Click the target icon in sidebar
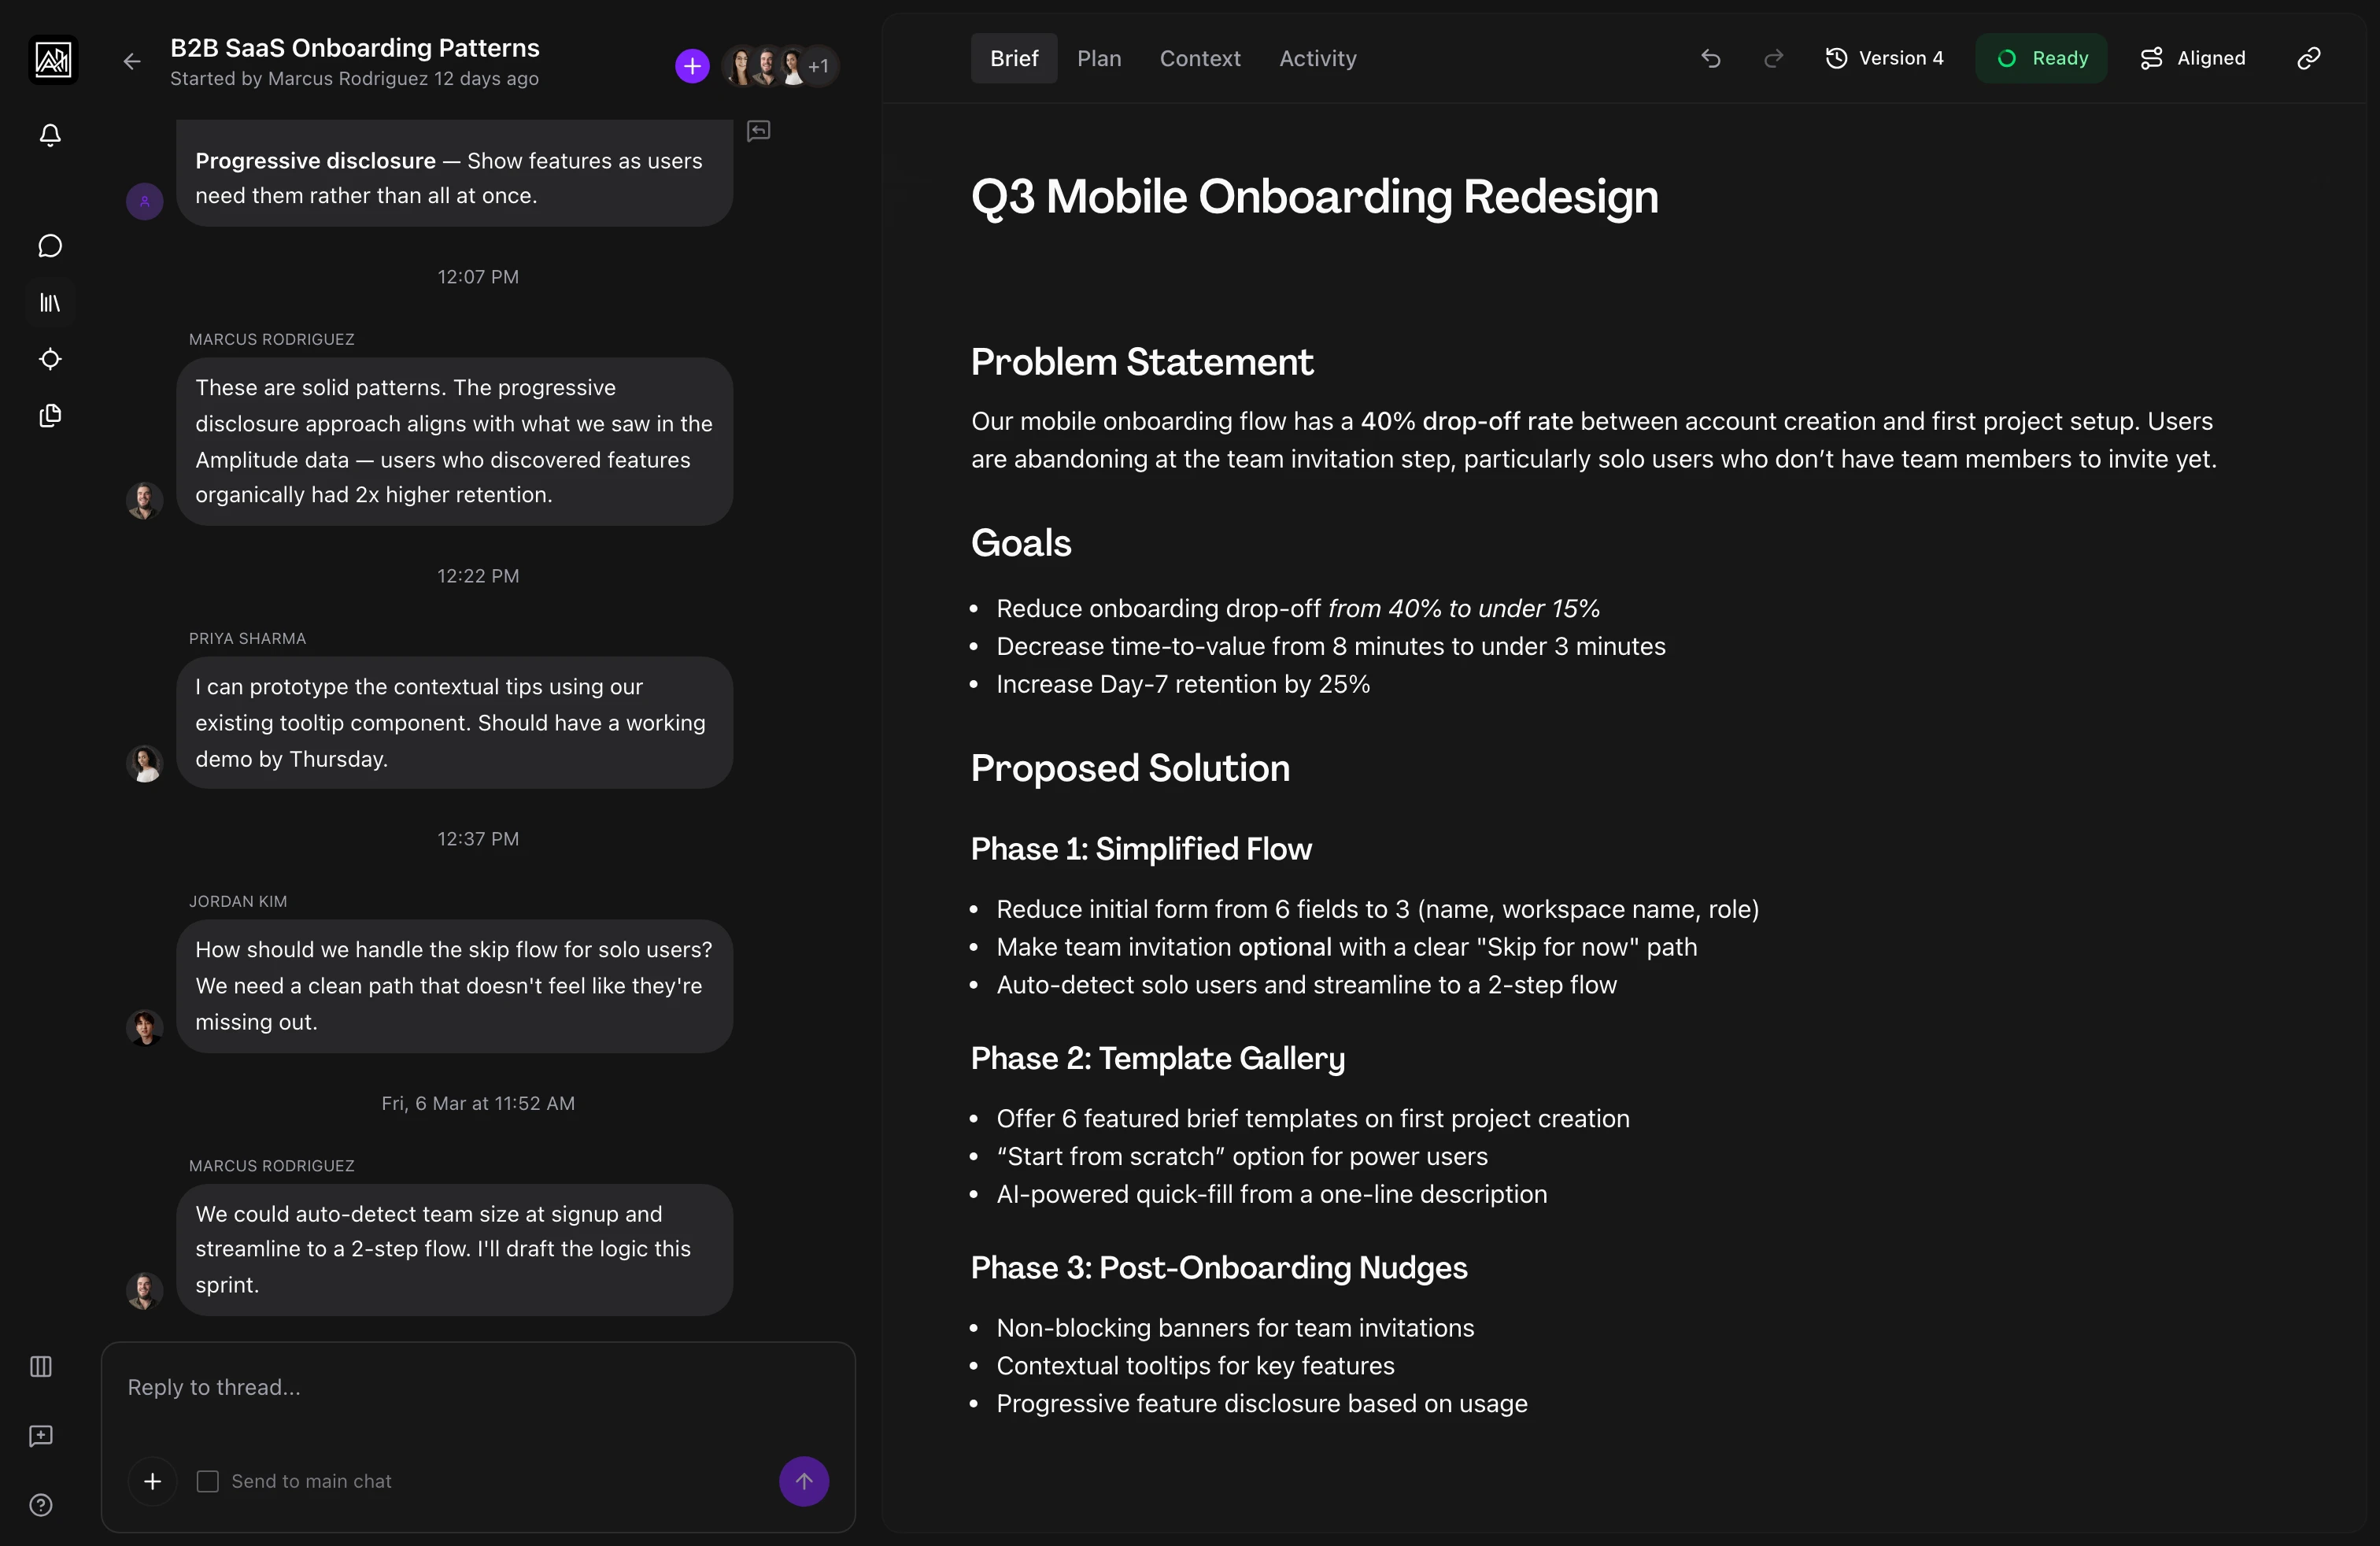 pos(50,359)
